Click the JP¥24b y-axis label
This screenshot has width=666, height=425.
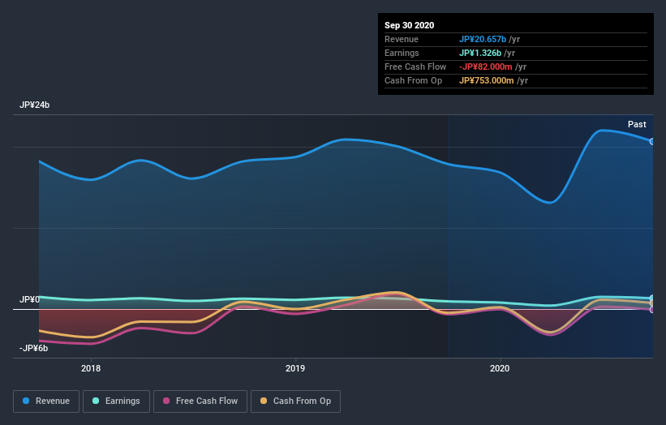[x=34, y=105]
